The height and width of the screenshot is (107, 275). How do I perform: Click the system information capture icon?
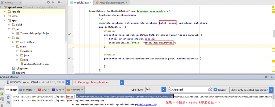point(2,99)
